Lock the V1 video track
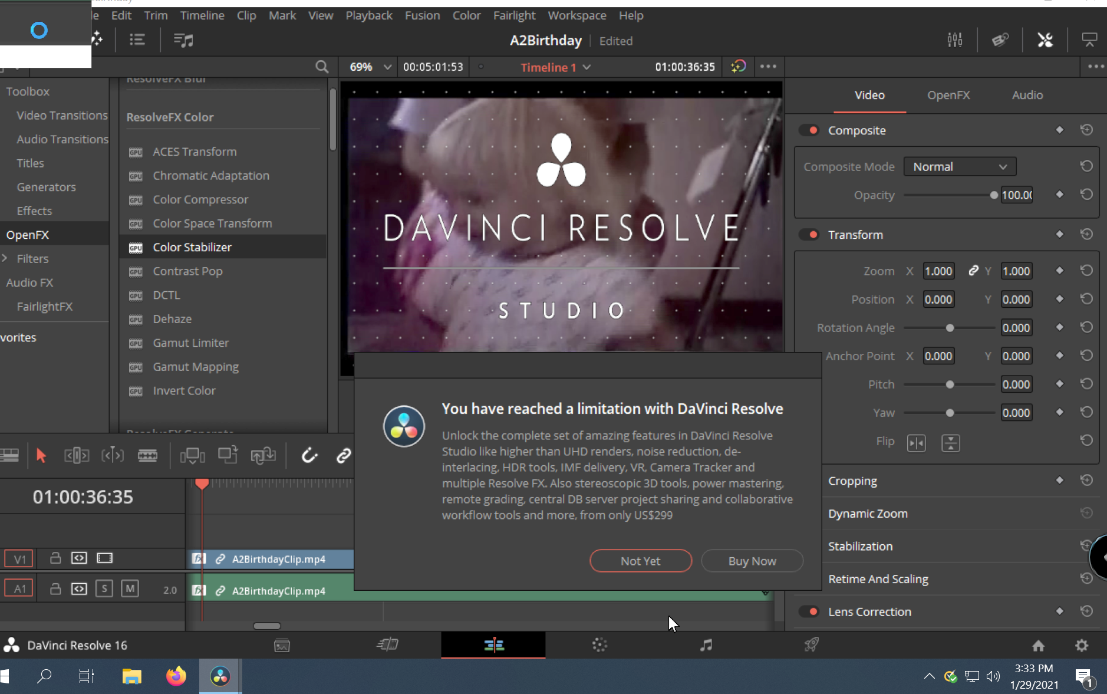The height and width of the screenshot is (694, 1107). (55, 558)
